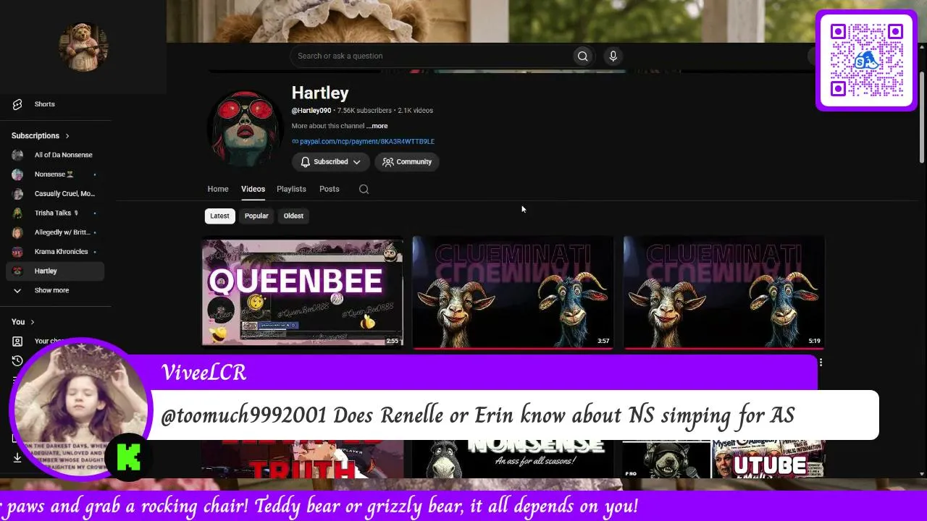The height and width of the screenshot is (521, 927).
Task: Click the green K logo badge
Action: pyautogui.click(x=129, y=457)
